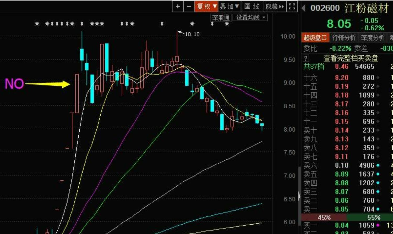
Task: Click the 45% / 55% buy-sell ratio bar
Action: click(x=347, y=217)
